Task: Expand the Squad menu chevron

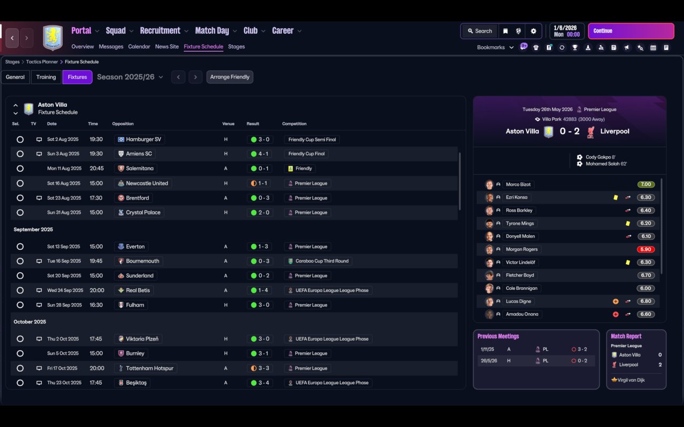Action: [131, 31]
